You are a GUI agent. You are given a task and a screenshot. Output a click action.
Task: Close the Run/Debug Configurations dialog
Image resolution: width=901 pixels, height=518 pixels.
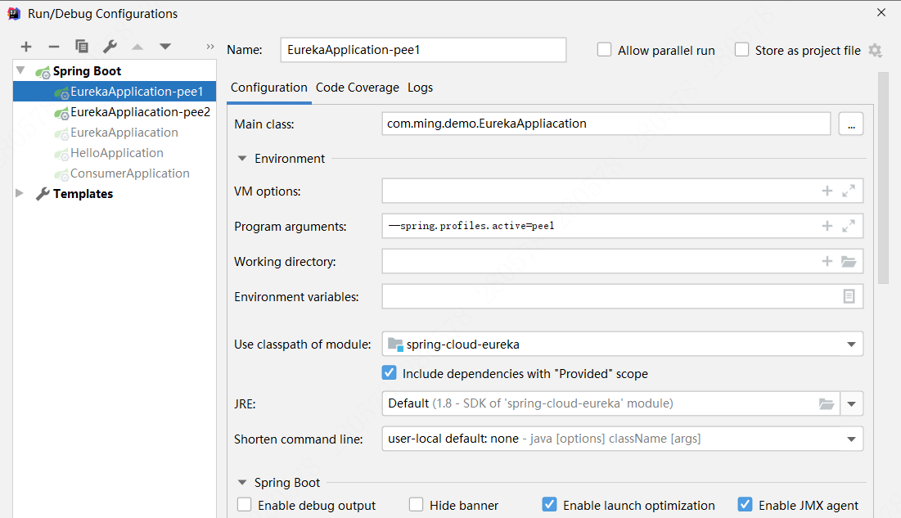tap(881, 12)
